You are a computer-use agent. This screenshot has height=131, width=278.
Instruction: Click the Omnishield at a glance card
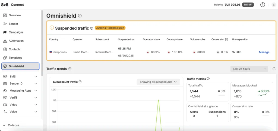208,113
